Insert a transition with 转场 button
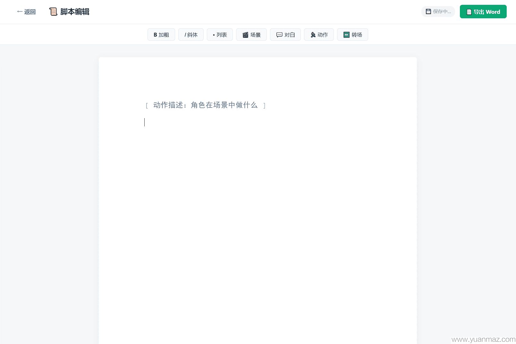Screen dimensions: 516x344 (352, 35)
